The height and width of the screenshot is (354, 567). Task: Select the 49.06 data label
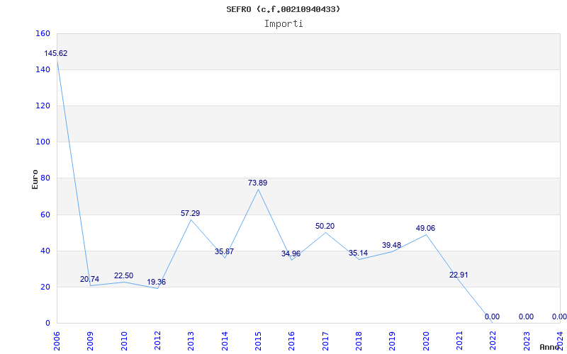(x=425, y=228)
